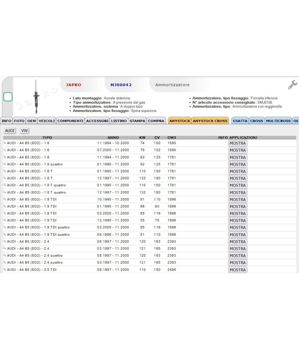
Task: Click magnifier icon beside A4 2.5 TDI row
Action: 4,269
